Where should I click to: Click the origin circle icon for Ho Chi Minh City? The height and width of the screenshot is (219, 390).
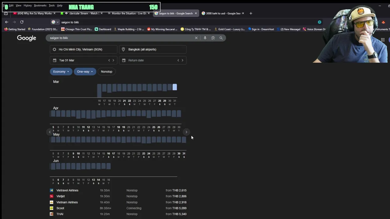point(55,49)
